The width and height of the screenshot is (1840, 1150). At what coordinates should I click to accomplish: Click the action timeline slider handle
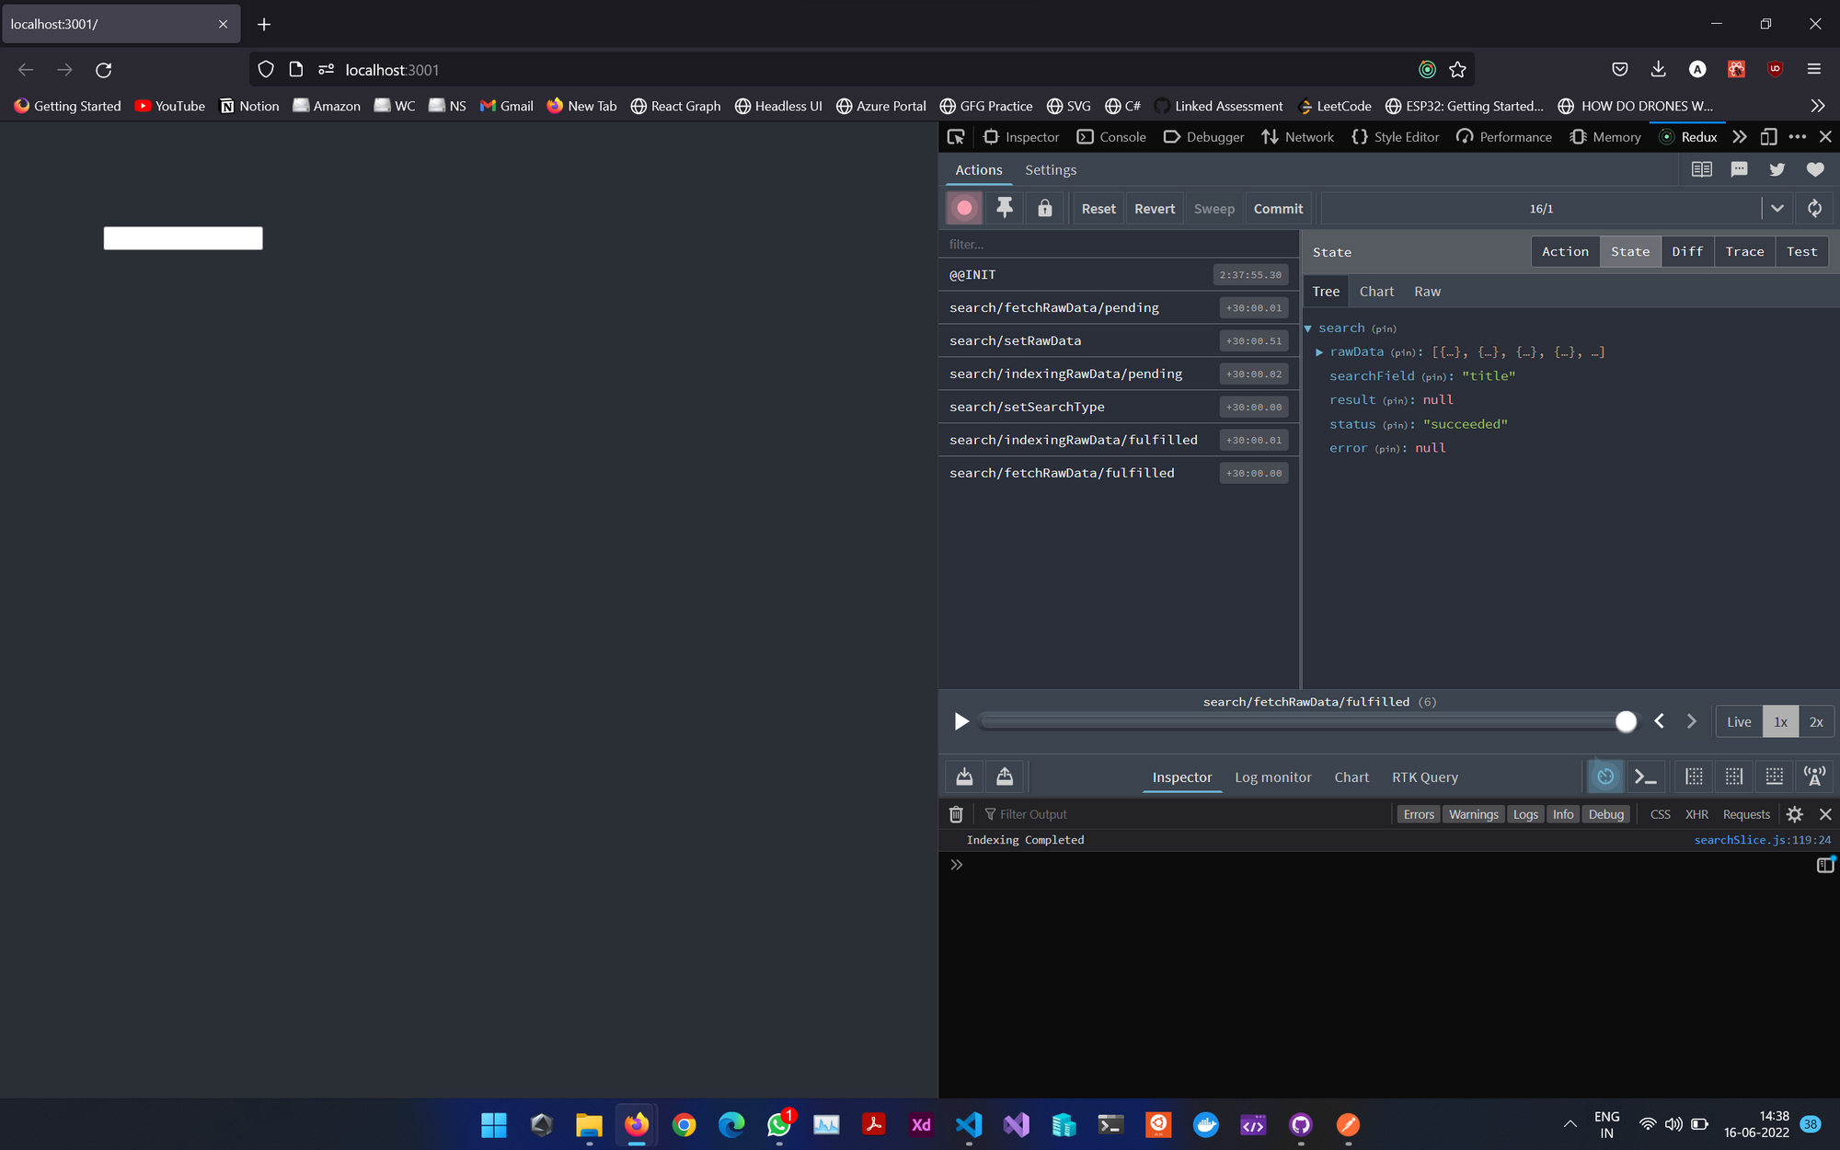pyautogui.click(x=1626, y=722)
